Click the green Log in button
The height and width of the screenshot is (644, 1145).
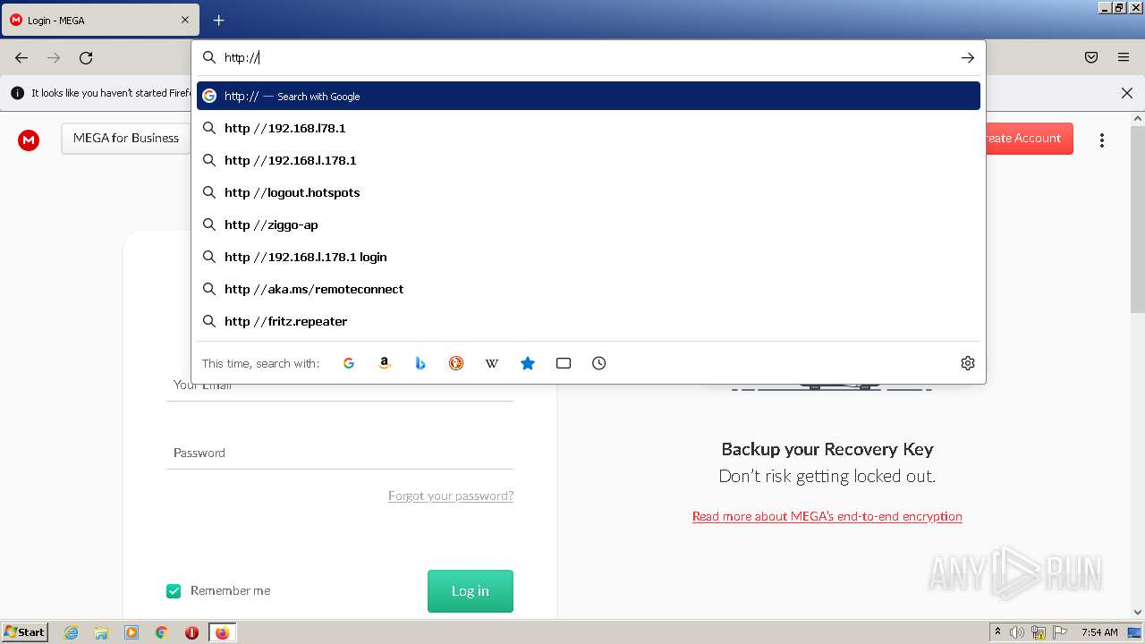pyautogui.click(x=471, y=591)
